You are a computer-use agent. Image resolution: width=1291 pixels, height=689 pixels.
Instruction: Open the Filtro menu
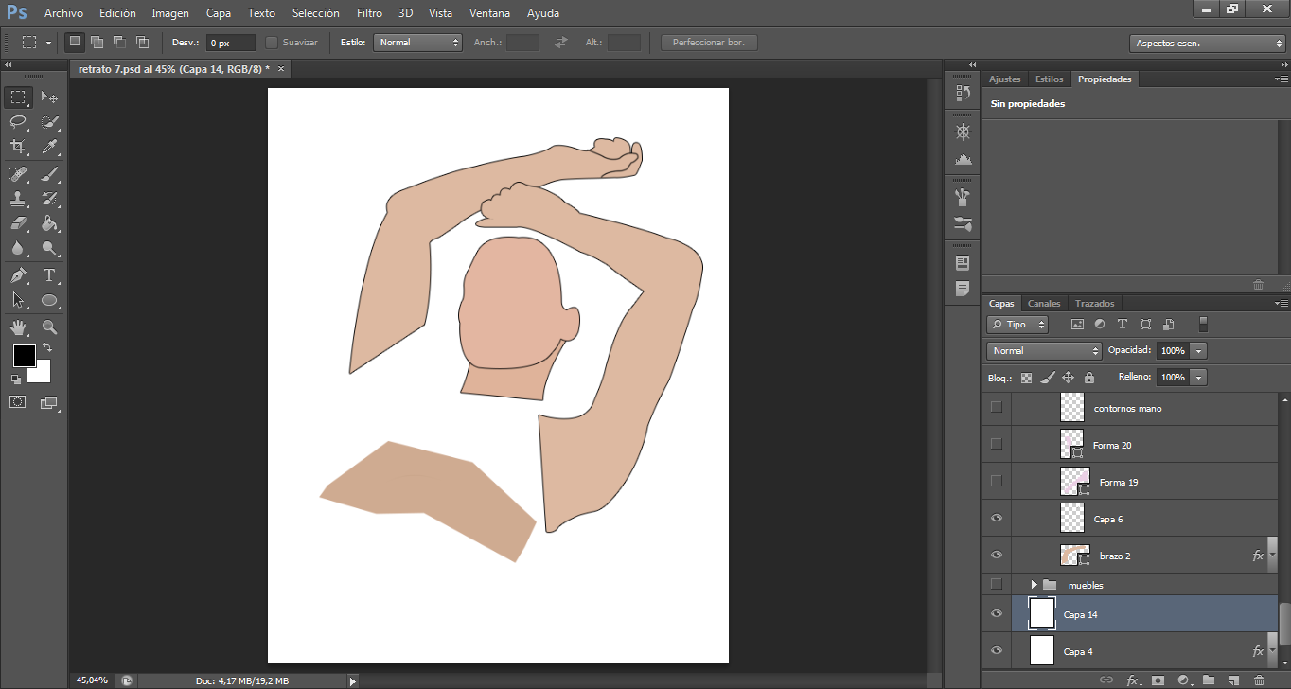click(370, 13)
